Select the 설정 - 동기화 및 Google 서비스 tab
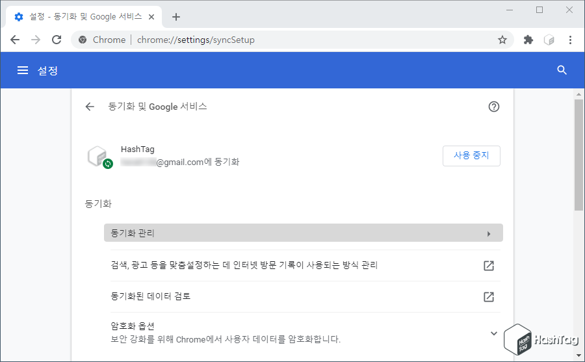Viewport: 585px width, 362px height. (x=84, y=17)
